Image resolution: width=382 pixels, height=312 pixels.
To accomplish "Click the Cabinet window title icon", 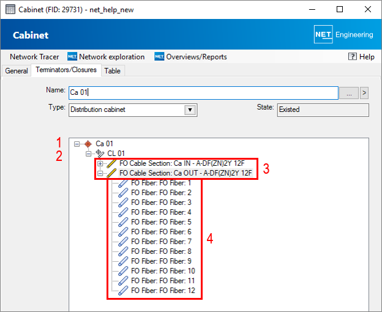I will (10, 10).
